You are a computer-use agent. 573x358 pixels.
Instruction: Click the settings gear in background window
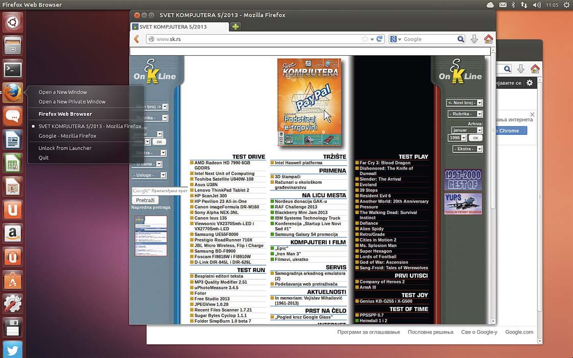530,83
